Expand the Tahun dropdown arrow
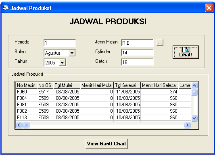 click(x=62, y=63)
